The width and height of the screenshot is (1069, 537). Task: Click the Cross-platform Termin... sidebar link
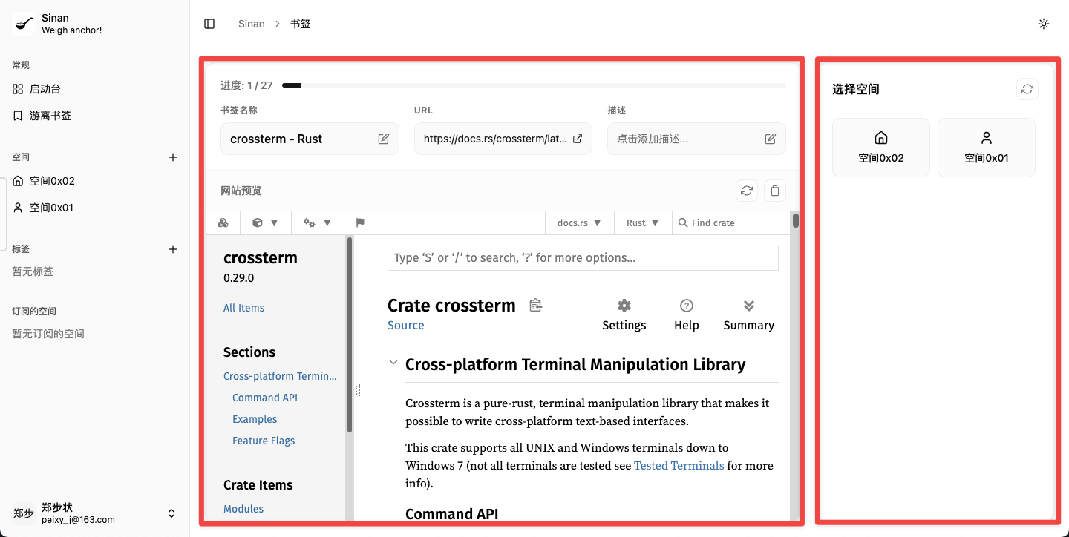coord(281,376)
